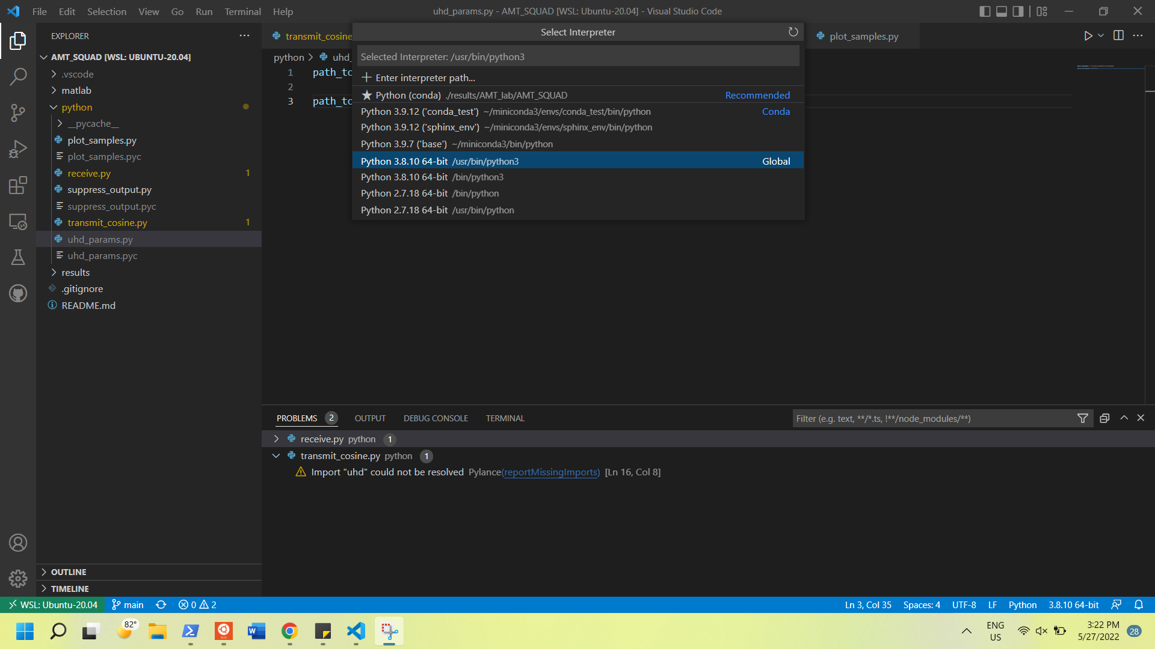Open the Accounts menu icon
This screenshot has width=1155, height=649.
coord(18,543)
